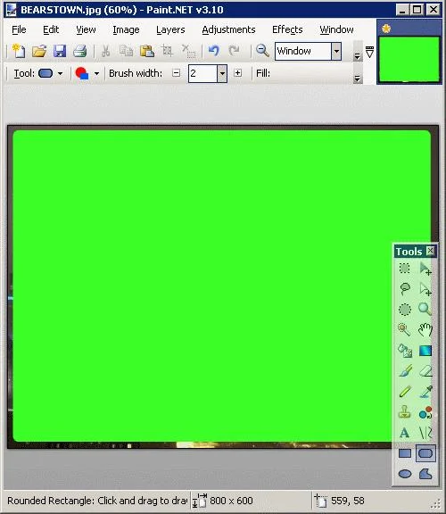Image resolution: width=446 pixels, height=514 pixels.
Task: Click the Undo arrow
Action: click(x=214, y=51)
